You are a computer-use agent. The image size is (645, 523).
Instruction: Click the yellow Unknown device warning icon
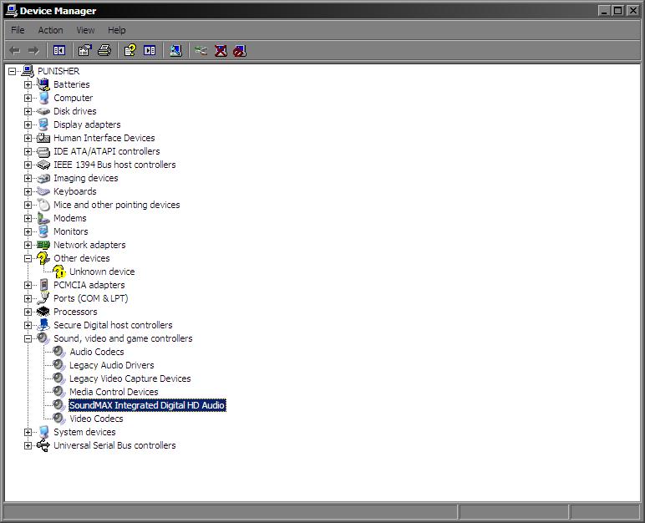[x=59, y=272]
